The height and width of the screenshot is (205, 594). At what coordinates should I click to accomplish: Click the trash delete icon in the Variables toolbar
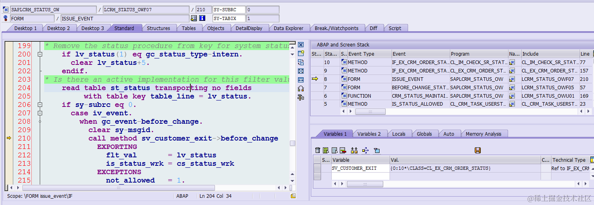tap(318, 150)
